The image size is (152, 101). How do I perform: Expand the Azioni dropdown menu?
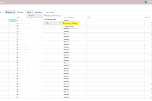(30, 12)
